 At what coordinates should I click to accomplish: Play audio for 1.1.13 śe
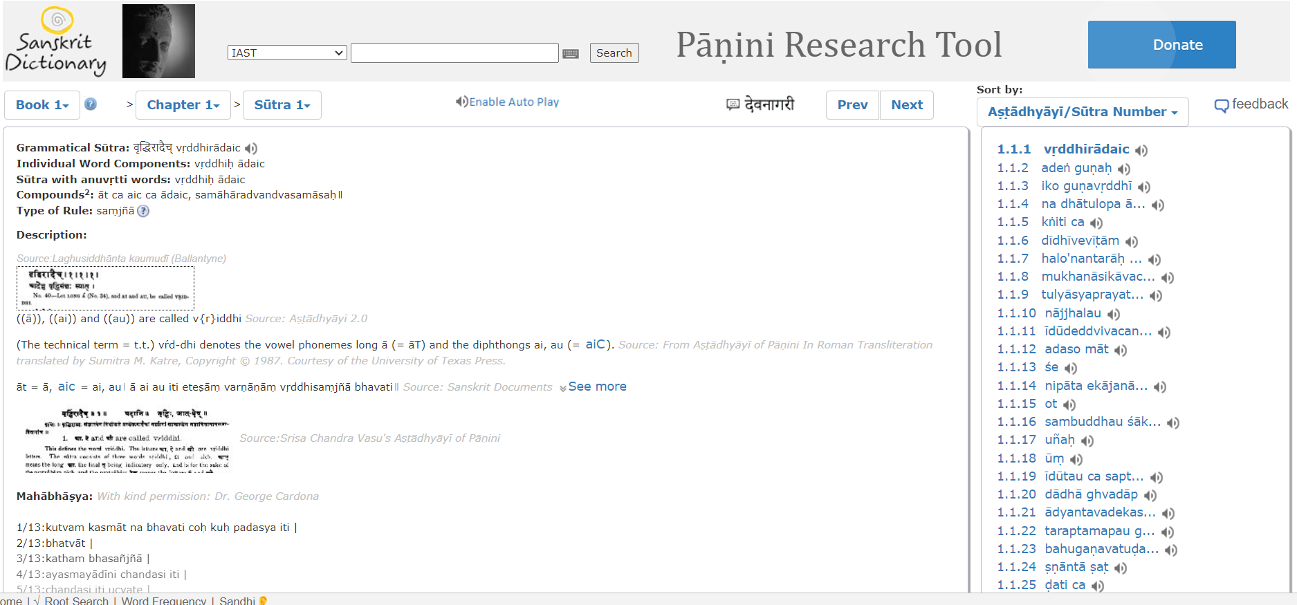(1071, 368)
